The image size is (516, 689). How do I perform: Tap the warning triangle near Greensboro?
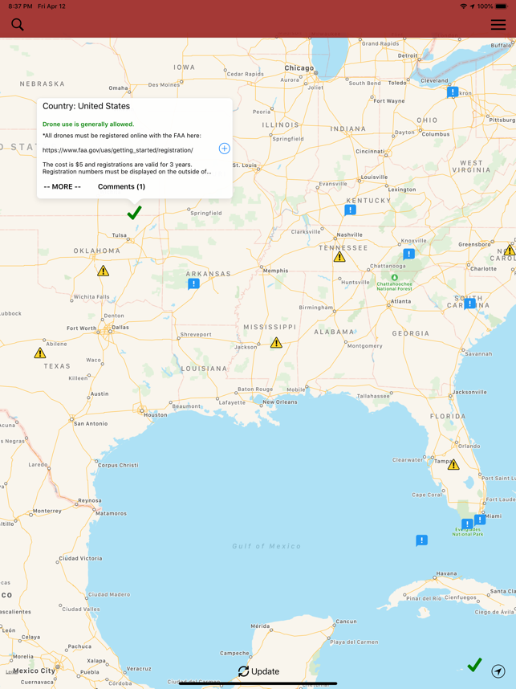point(510,251)
